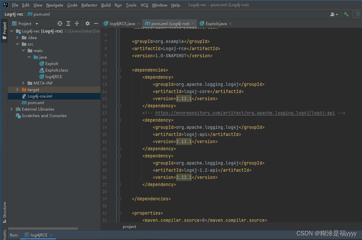
Task: Open the Run menu
Action: point(118,5)
